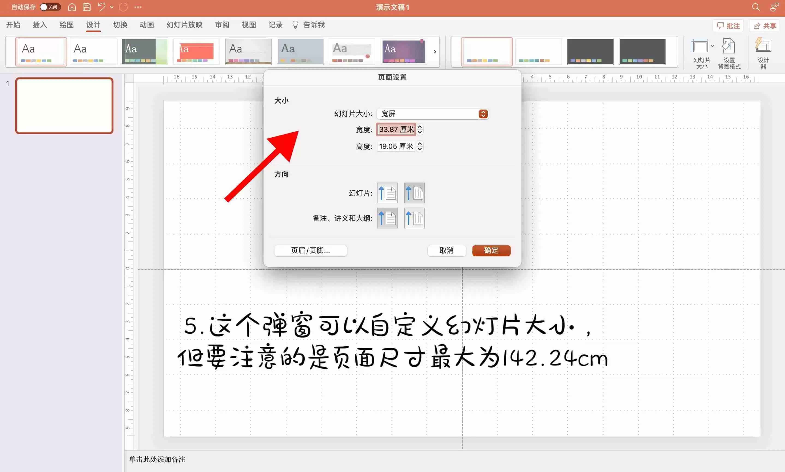The width and height of the screenshot is (785, 472).
Task: Click the 确定 button to confirm
Action: click(491, 251)
